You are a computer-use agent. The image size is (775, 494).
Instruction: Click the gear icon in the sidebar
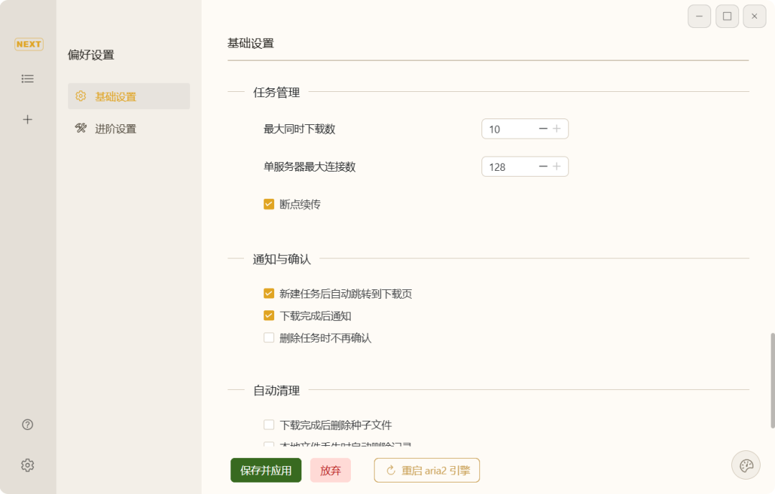(x=27, y=465)
